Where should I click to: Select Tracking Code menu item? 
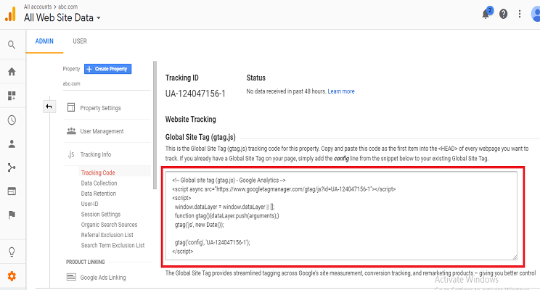click(98, 173)
